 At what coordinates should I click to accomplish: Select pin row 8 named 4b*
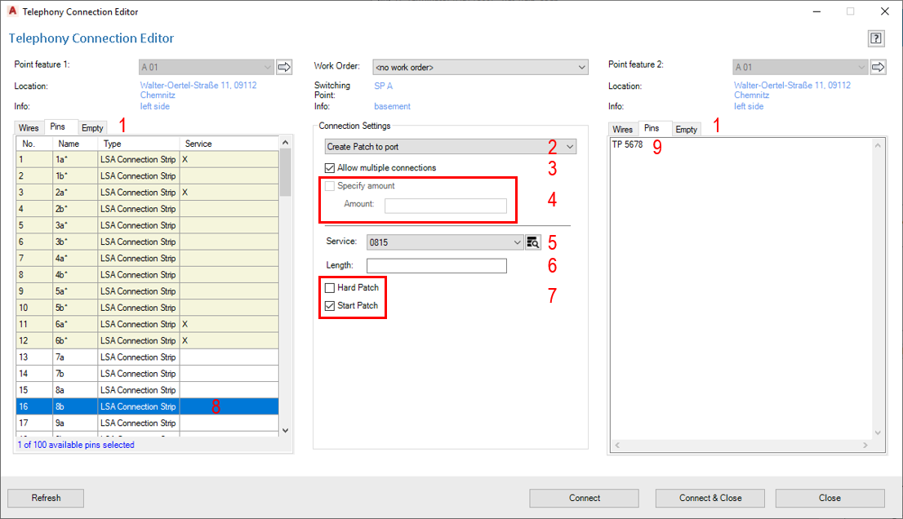click(x=148, y=275)
